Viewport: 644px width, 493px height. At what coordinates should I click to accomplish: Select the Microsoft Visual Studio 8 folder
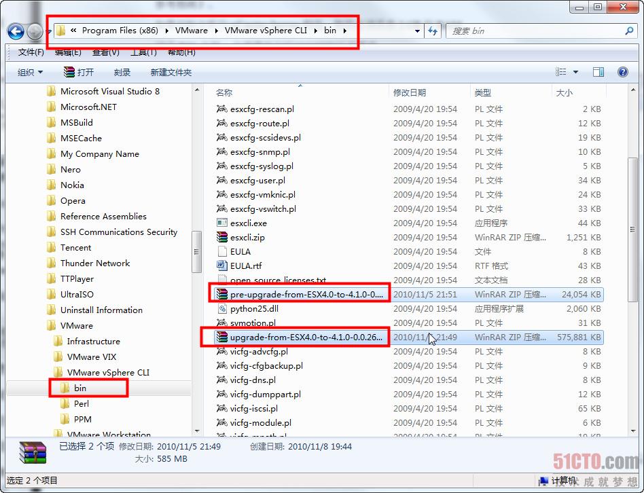point(103,91)
